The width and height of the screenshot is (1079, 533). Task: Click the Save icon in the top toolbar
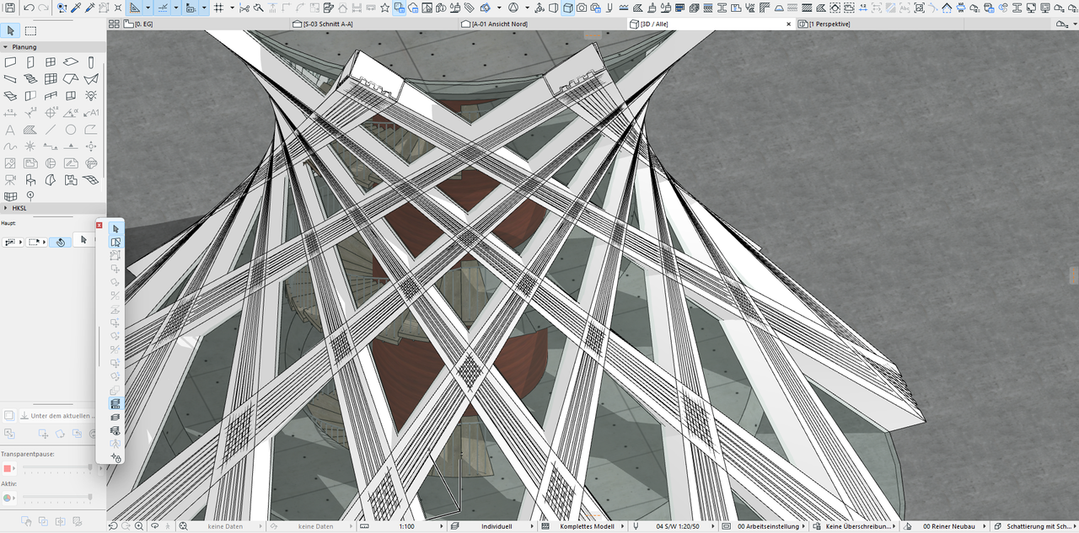tap(8, 8)
